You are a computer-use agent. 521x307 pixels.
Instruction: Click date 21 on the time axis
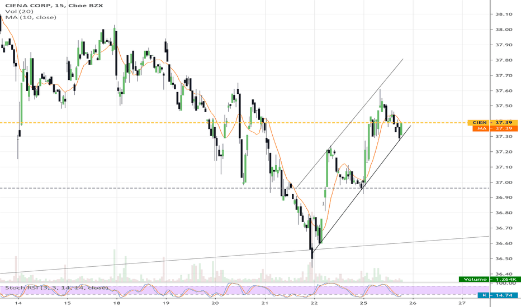click(x=265, y=303)
